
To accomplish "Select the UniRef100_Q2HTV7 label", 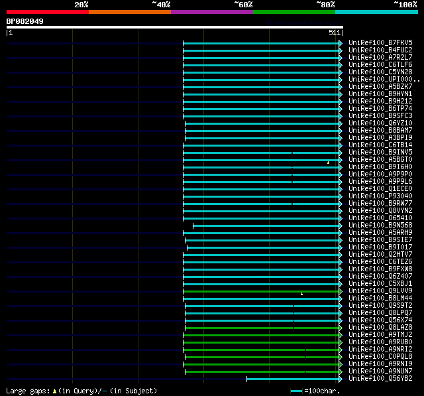I will tap(380, 255).
